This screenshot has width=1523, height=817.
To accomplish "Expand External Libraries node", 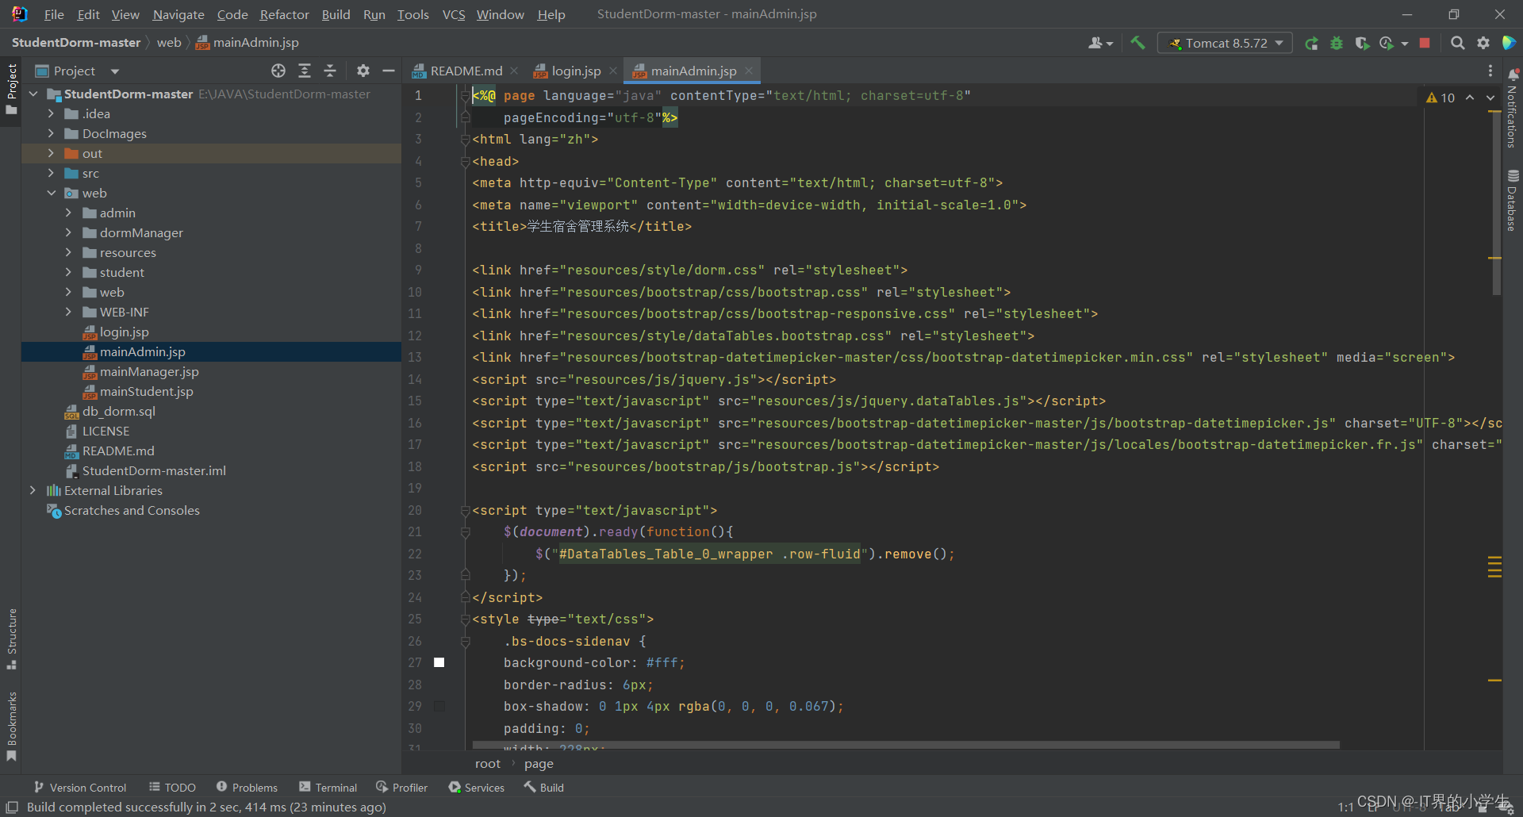I will point(33,490).
